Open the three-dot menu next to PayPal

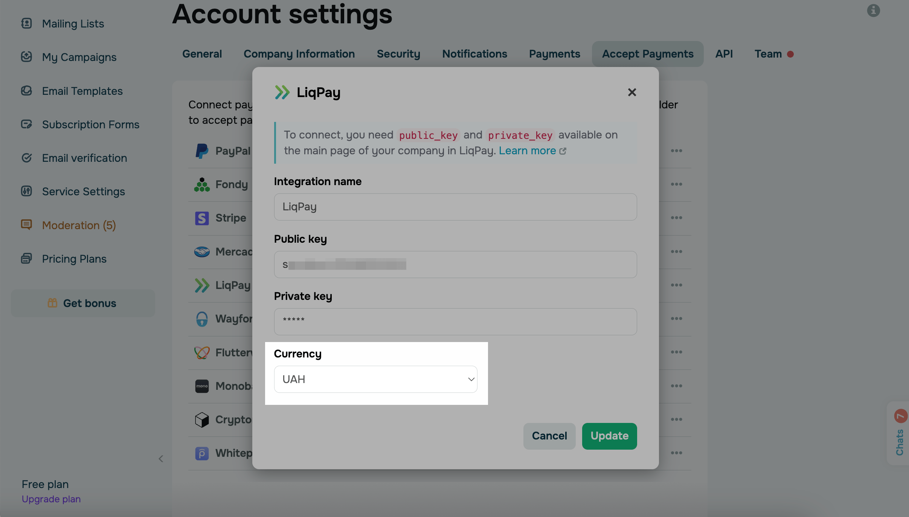coord(676,151)
